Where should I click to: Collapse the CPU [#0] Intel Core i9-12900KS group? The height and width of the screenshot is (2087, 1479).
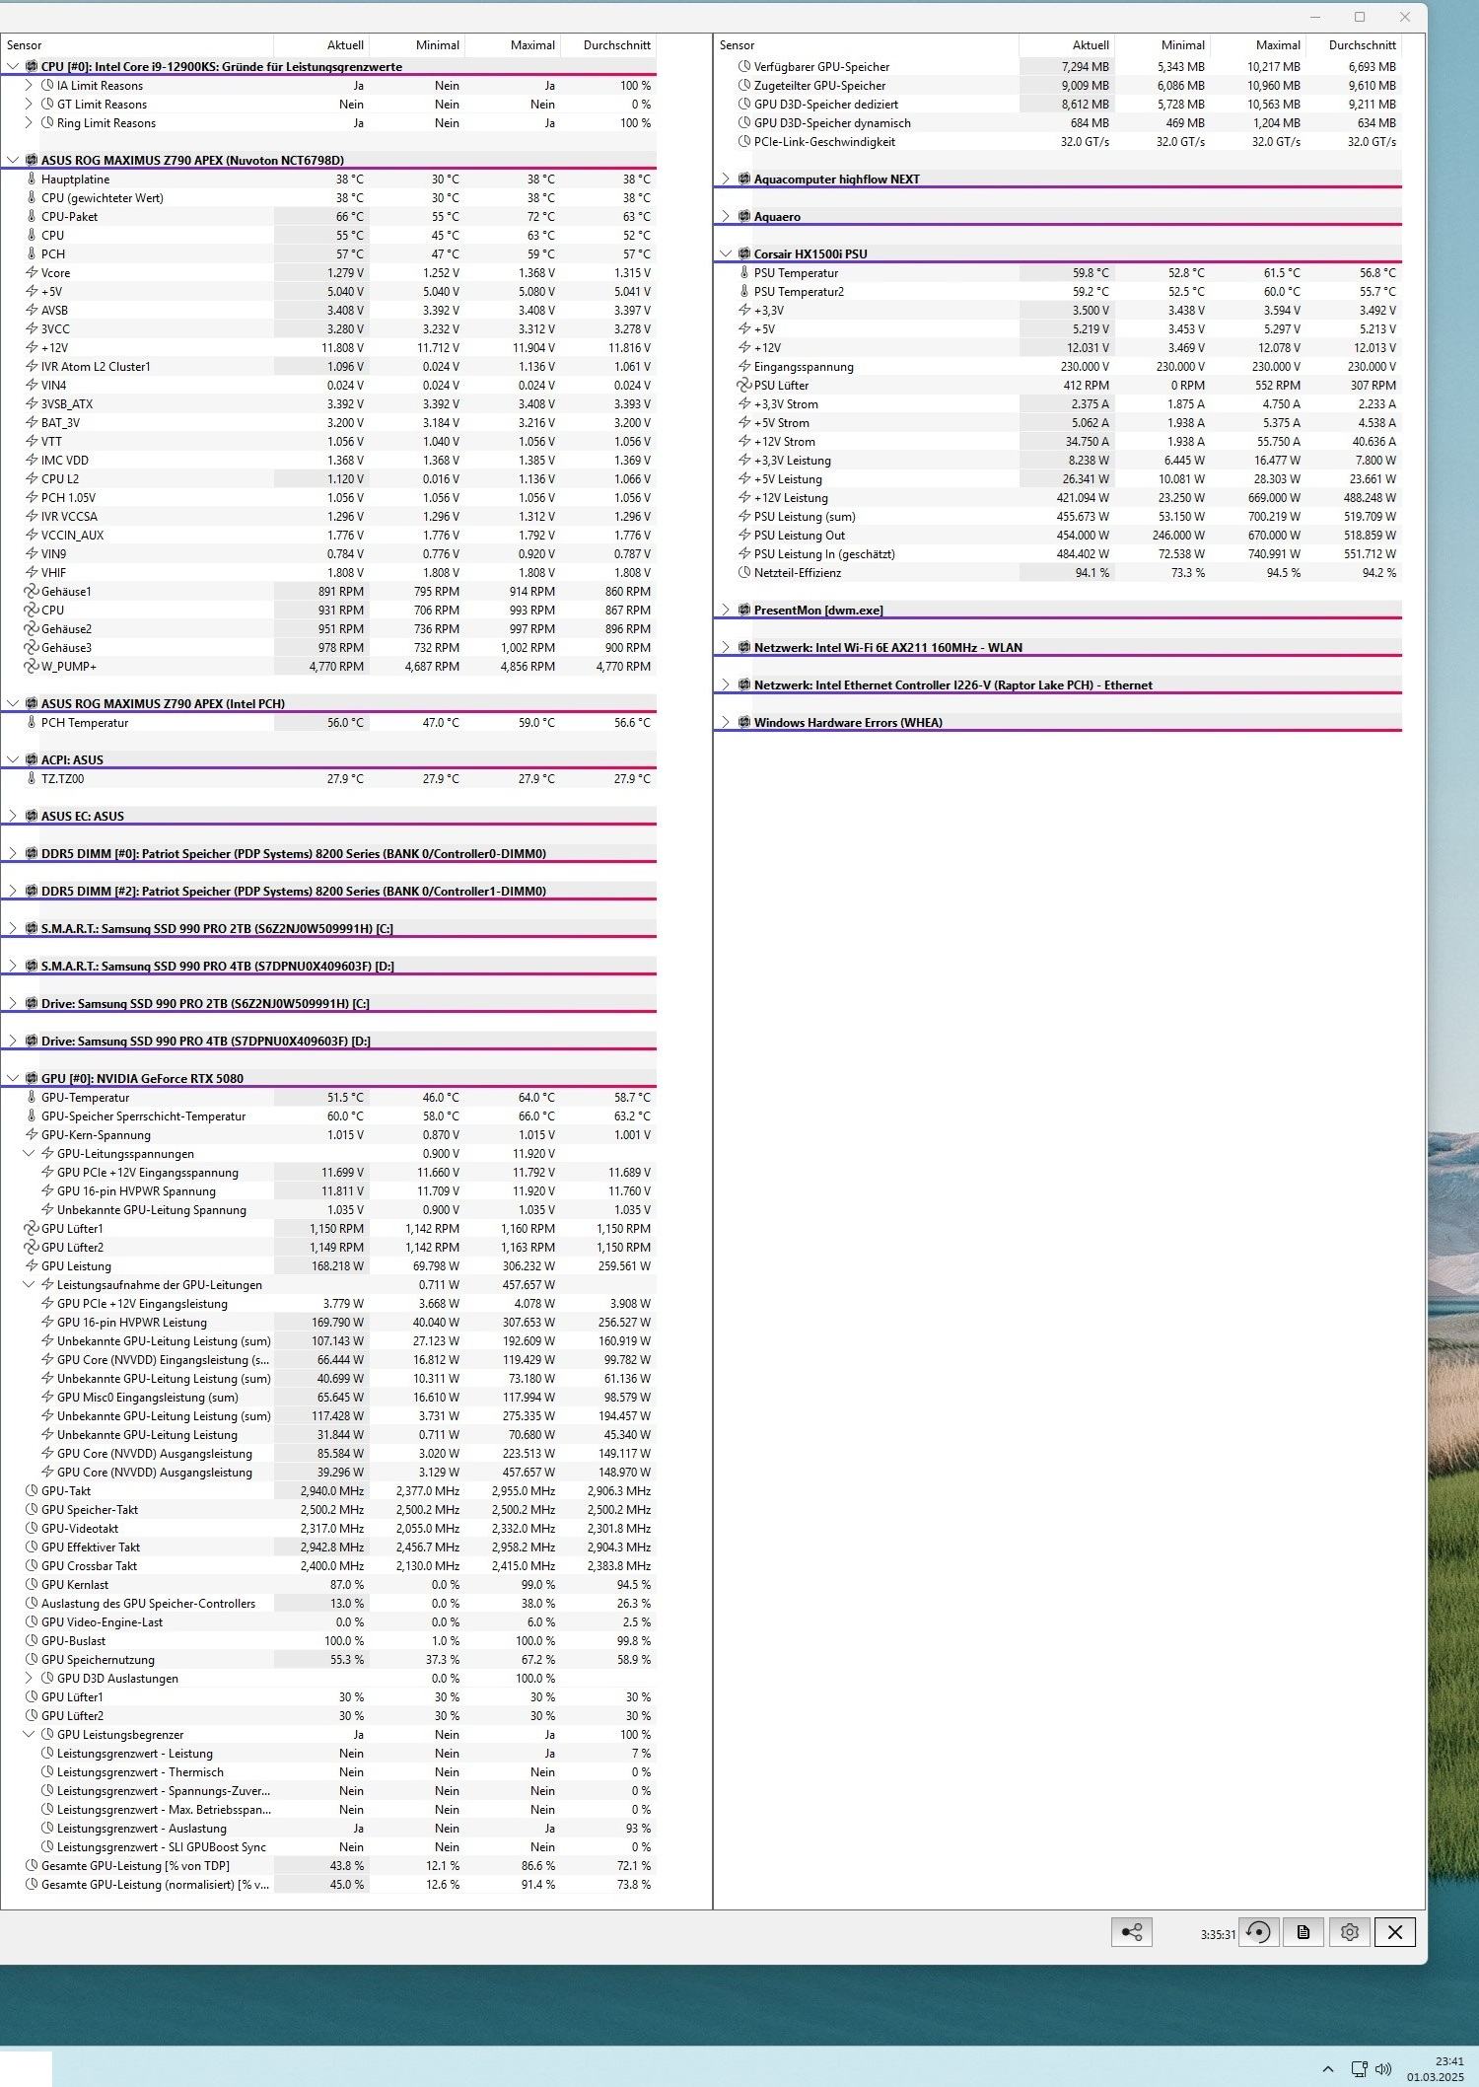click(x=13, y=66)
